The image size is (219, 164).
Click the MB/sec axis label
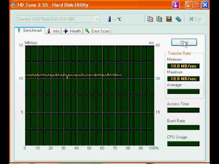[x=31, y=43]
